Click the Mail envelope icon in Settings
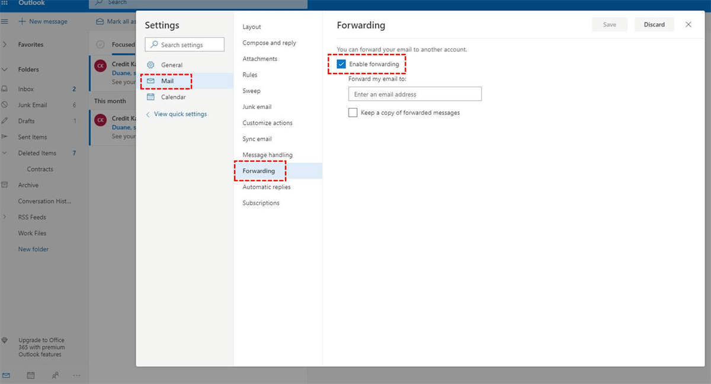The height and width of the screenshot is (384, 711). click(x=150, y=81)
